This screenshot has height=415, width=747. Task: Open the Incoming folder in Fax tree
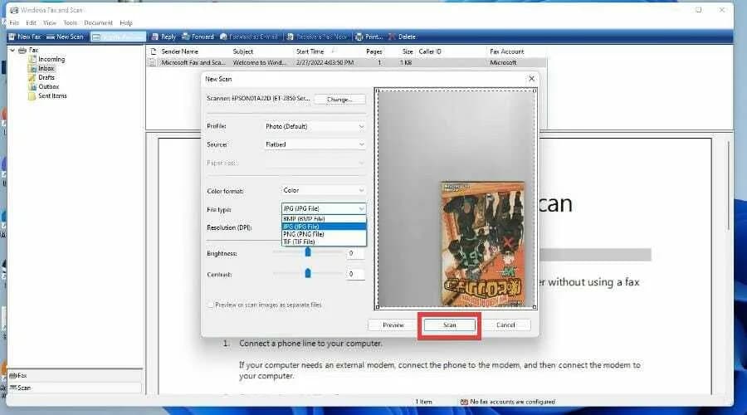point(50,60)
